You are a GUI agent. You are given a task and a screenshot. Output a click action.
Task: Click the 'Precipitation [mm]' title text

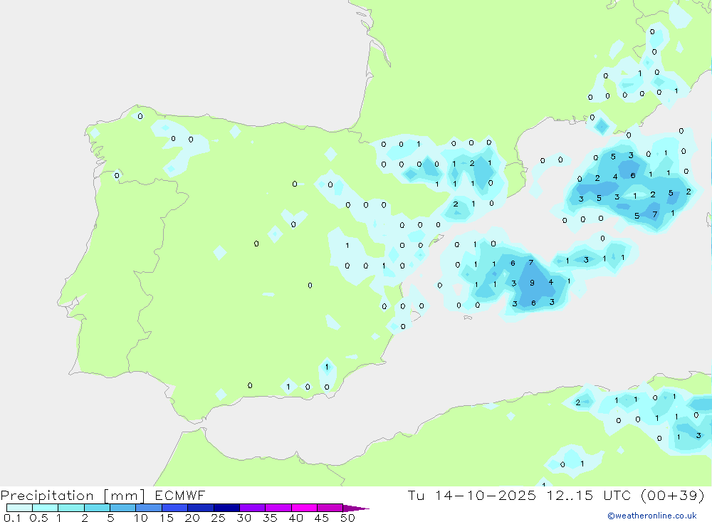pyautogui.click(x=73, y=496)
